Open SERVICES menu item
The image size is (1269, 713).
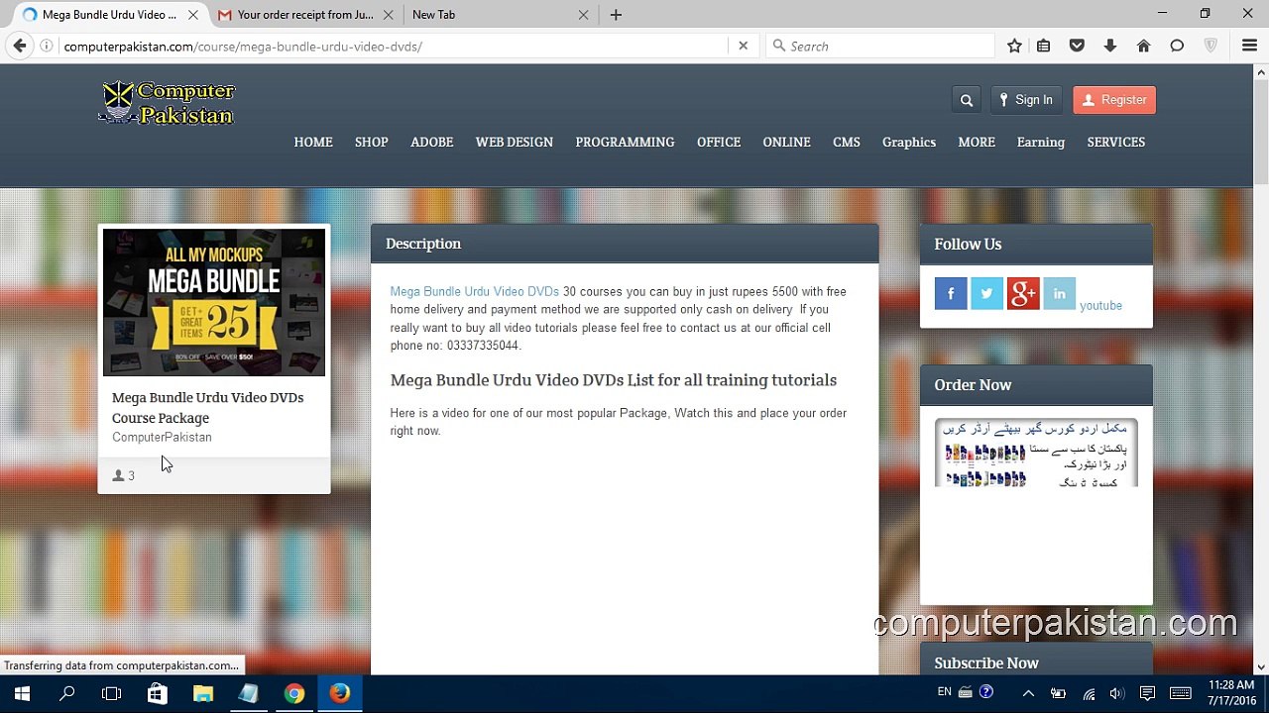click(1116, 143)
